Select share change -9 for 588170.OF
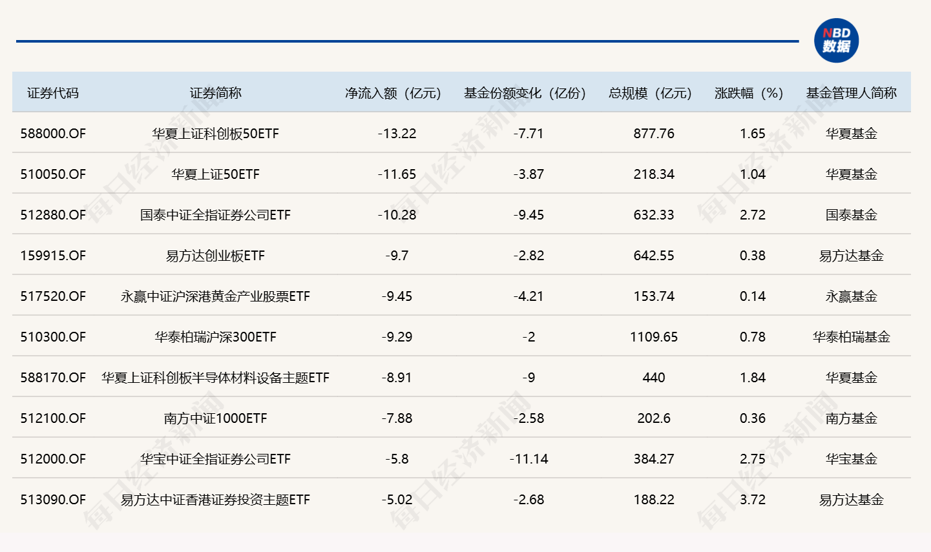The width and height of the screenshot is (931, 552). click(x=529, y=378)
